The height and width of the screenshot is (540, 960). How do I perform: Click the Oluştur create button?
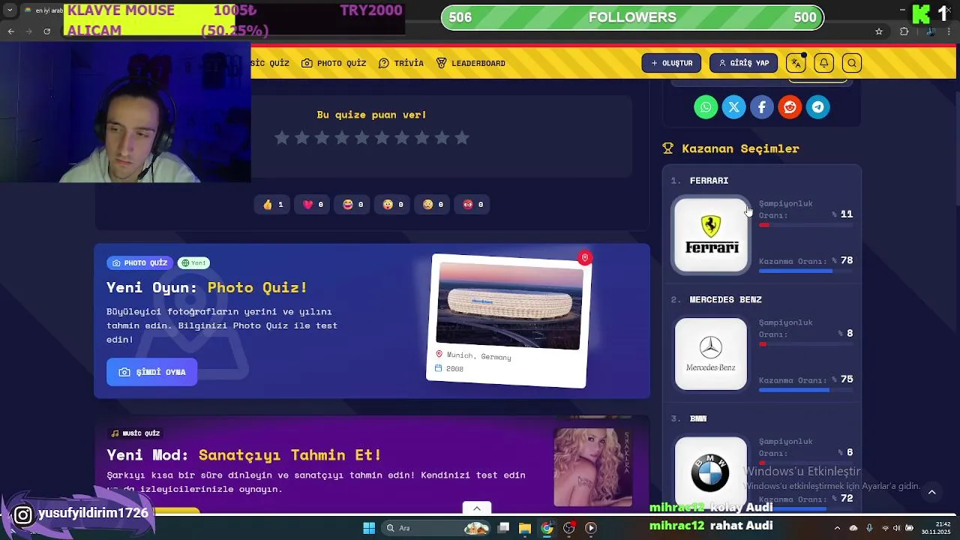point(671,63)
